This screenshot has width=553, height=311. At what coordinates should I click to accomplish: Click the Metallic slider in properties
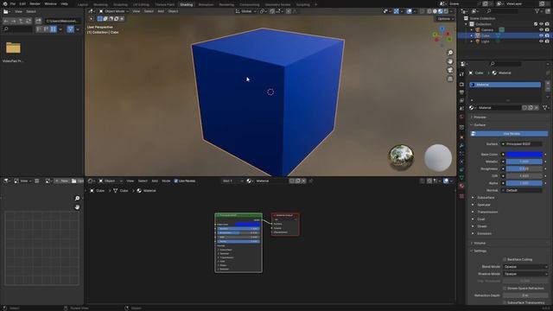pos(524,162)
